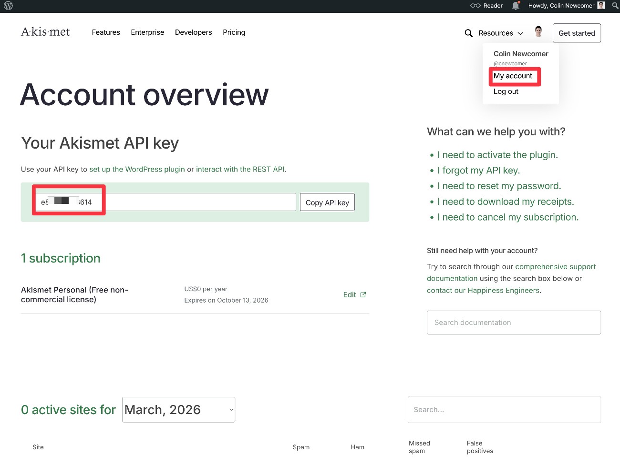Click the external-link icon beside Edit
The width and height of the screenshot is (620, 465).
coord(363,294)
